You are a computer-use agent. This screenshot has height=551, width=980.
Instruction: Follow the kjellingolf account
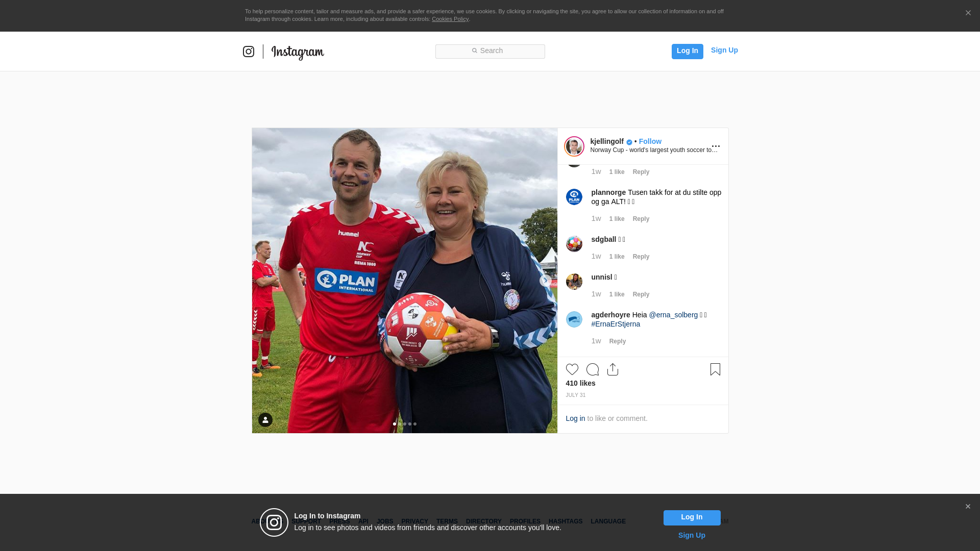tap(650, 141)
